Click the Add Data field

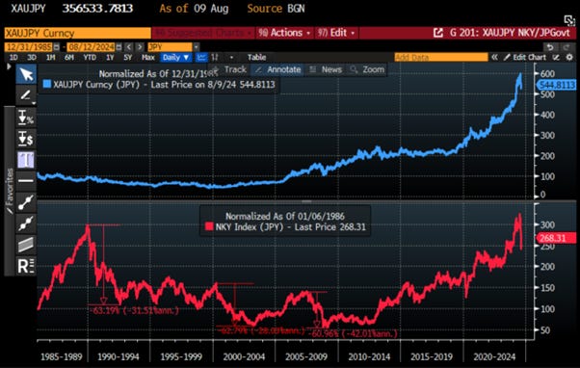441,58
